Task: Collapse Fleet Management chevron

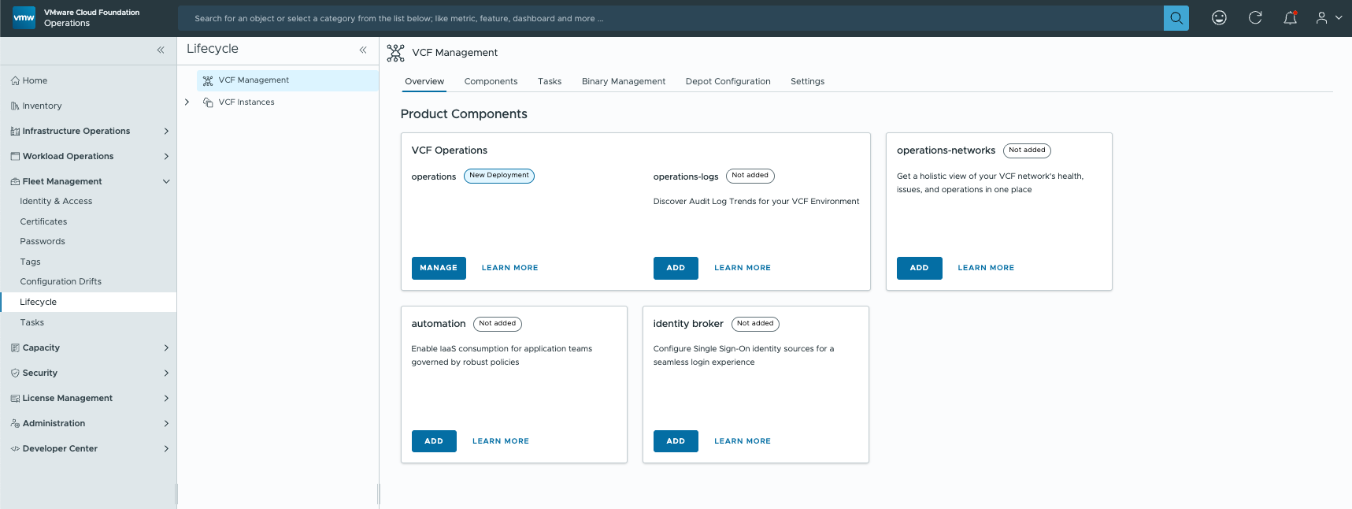Action: coord(166,181)
